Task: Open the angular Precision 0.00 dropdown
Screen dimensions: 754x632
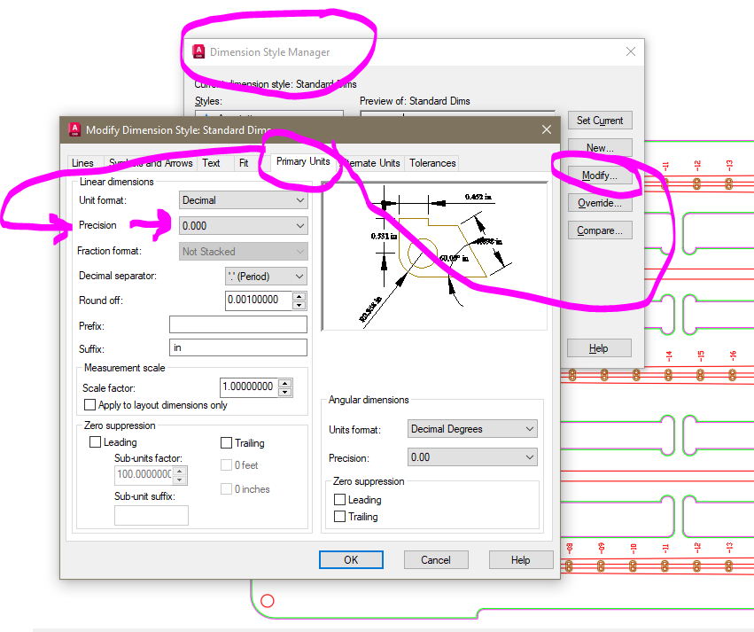Action: pos(472,457)
